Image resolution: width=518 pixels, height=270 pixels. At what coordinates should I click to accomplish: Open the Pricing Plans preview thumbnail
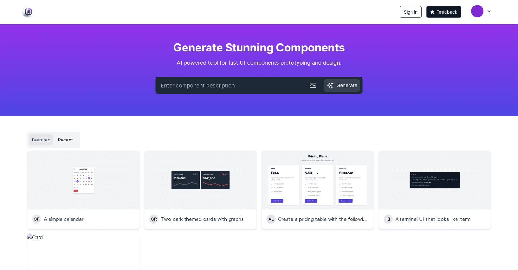(x=318, y=180)
